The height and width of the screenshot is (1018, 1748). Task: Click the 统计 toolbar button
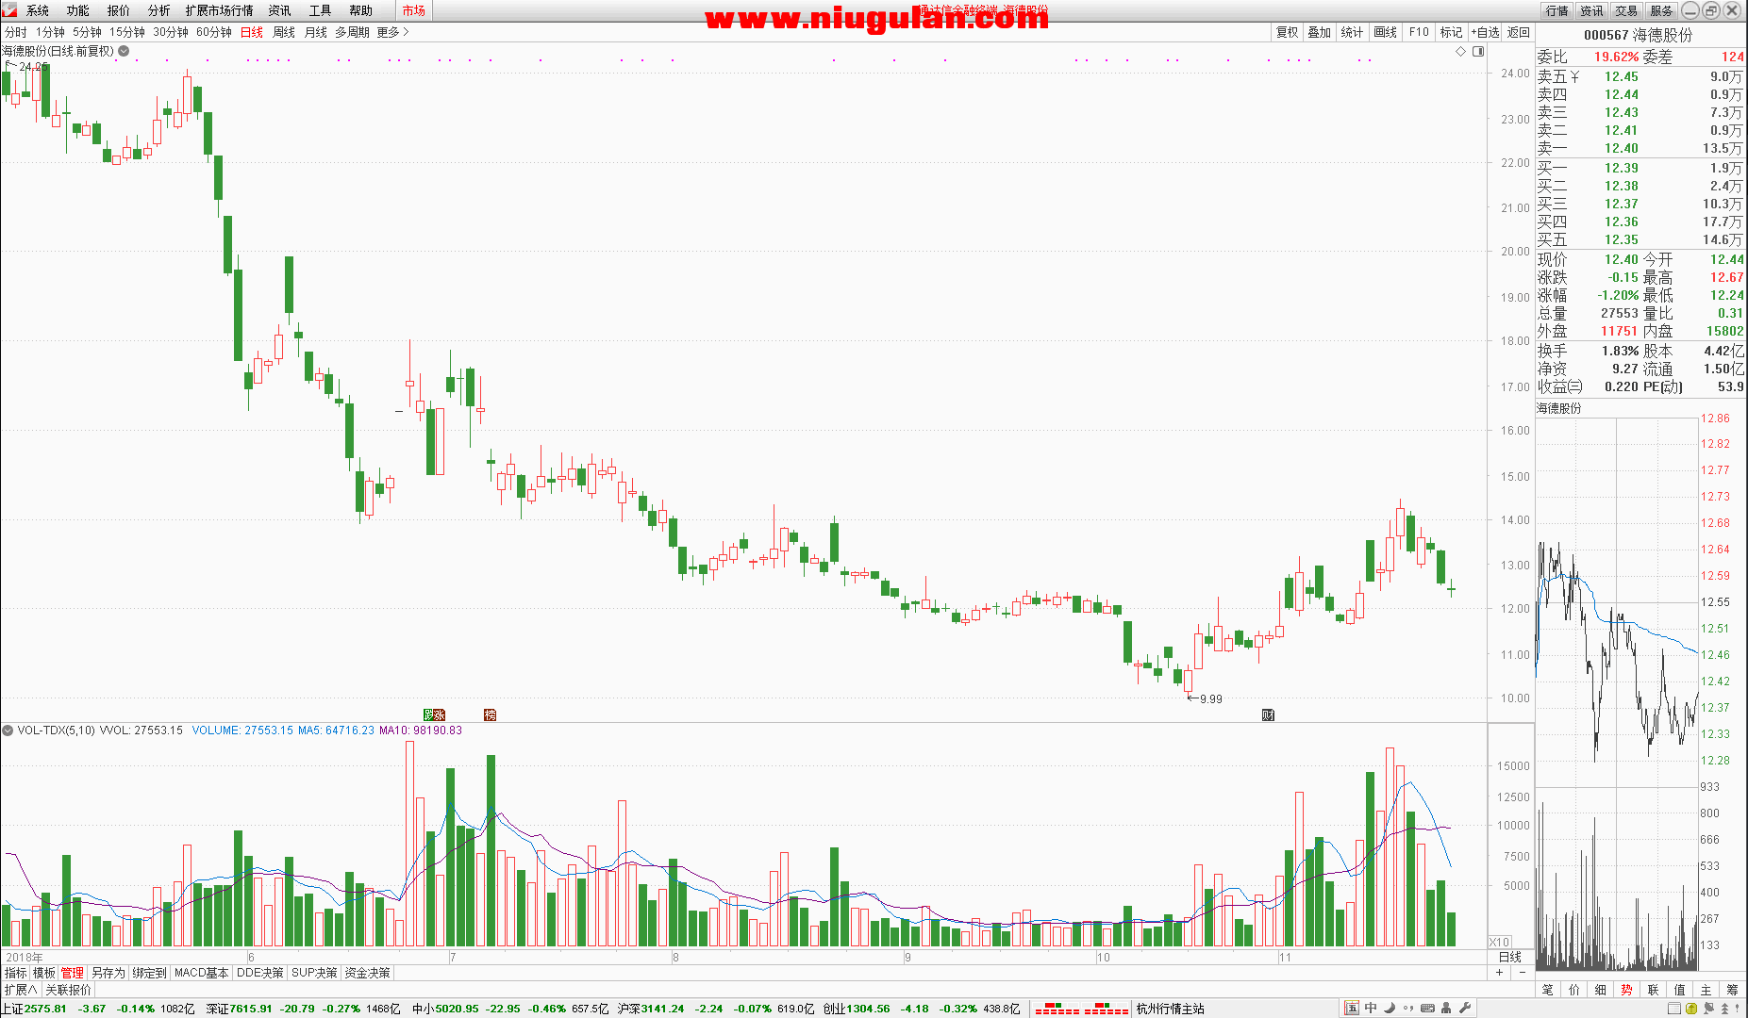click(1352, 32)
